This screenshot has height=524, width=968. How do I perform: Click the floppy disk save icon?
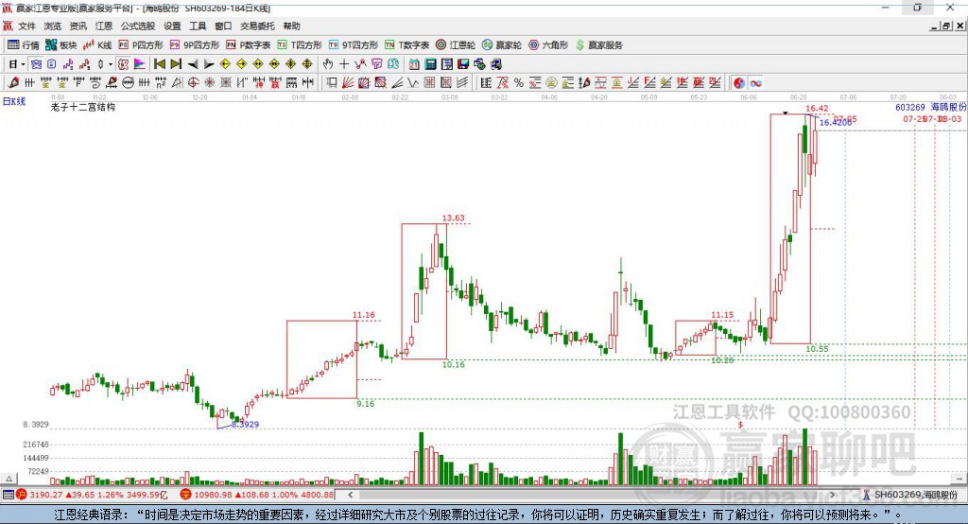tap(463, 64)
